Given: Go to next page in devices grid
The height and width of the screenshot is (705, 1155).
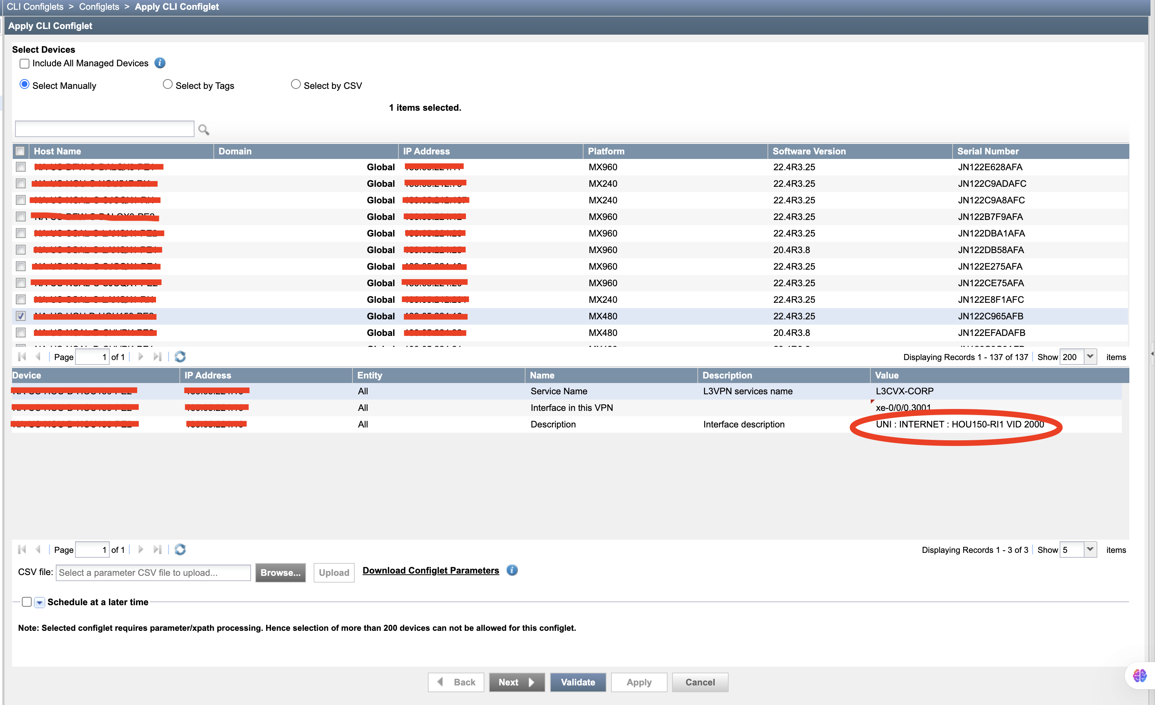Looking at the screenshot, I should click(141, 357).
